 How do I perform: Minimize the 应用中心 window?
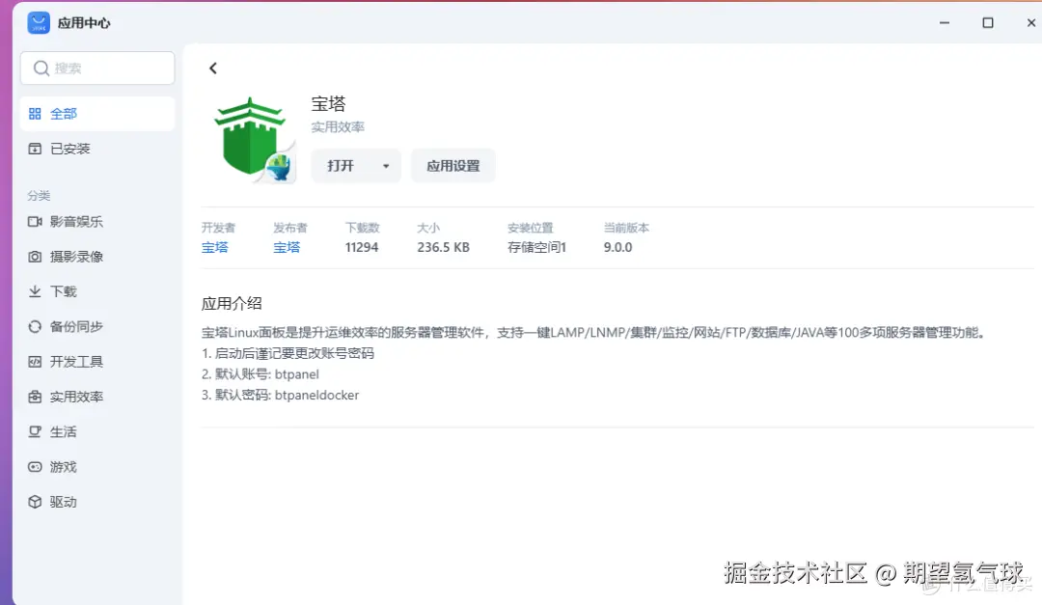point(945,22)
